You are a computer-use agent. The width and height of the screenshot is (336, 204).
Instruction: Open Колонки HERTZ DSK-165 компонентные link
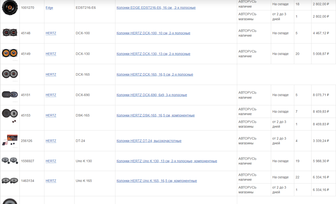[x=155, y=116]
